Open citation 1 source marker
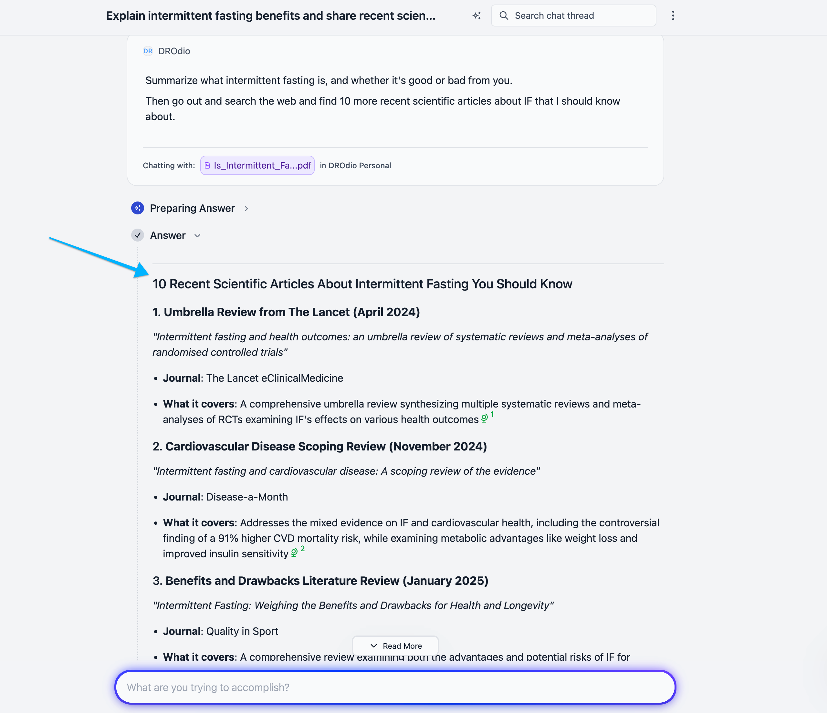The height and width of the screenshot is (713, 827). coord(487,417)
